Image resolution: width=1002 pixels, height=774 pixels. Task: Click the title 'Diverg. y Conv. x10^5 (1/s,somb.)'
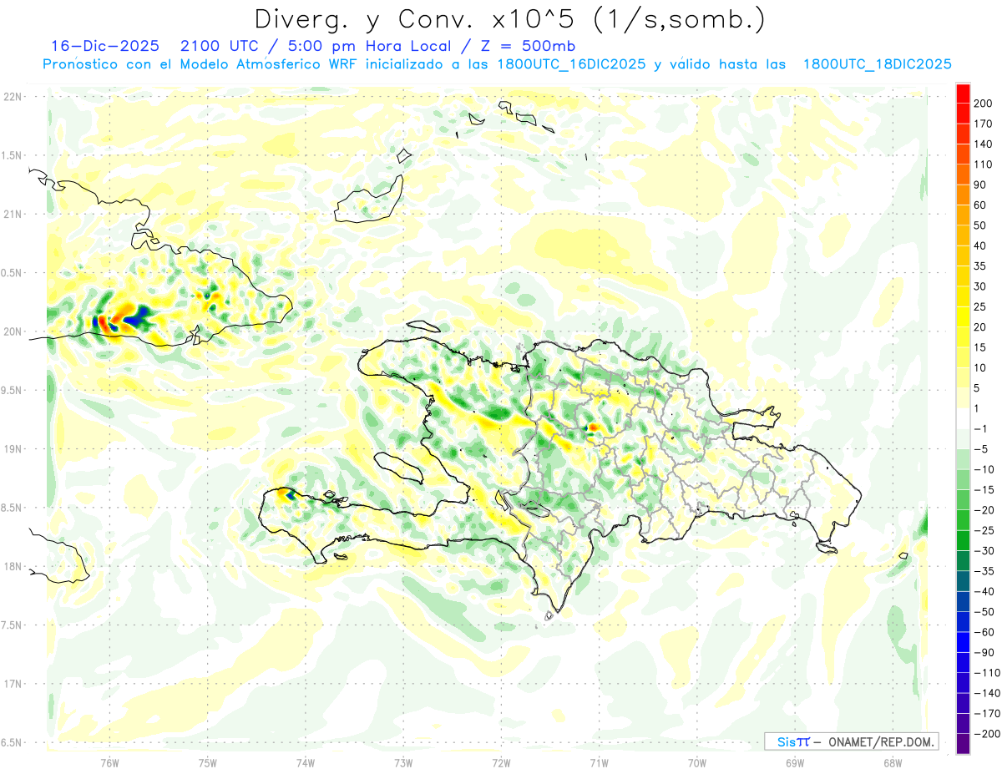tap(509, 18)
